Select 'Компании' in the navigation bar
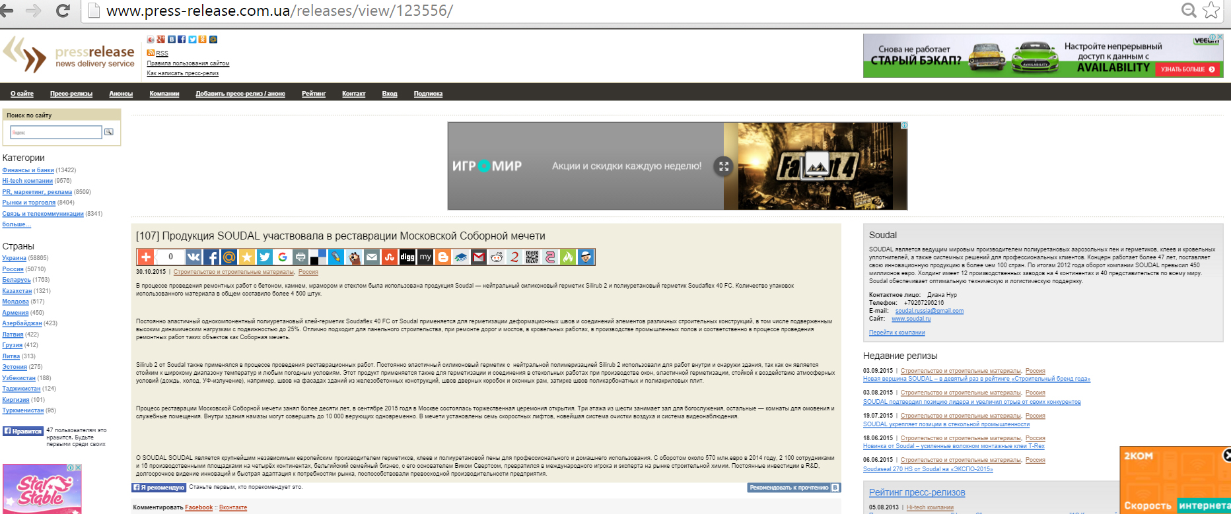This screenshot has width=1231, height=514. [x=164, y=94]
